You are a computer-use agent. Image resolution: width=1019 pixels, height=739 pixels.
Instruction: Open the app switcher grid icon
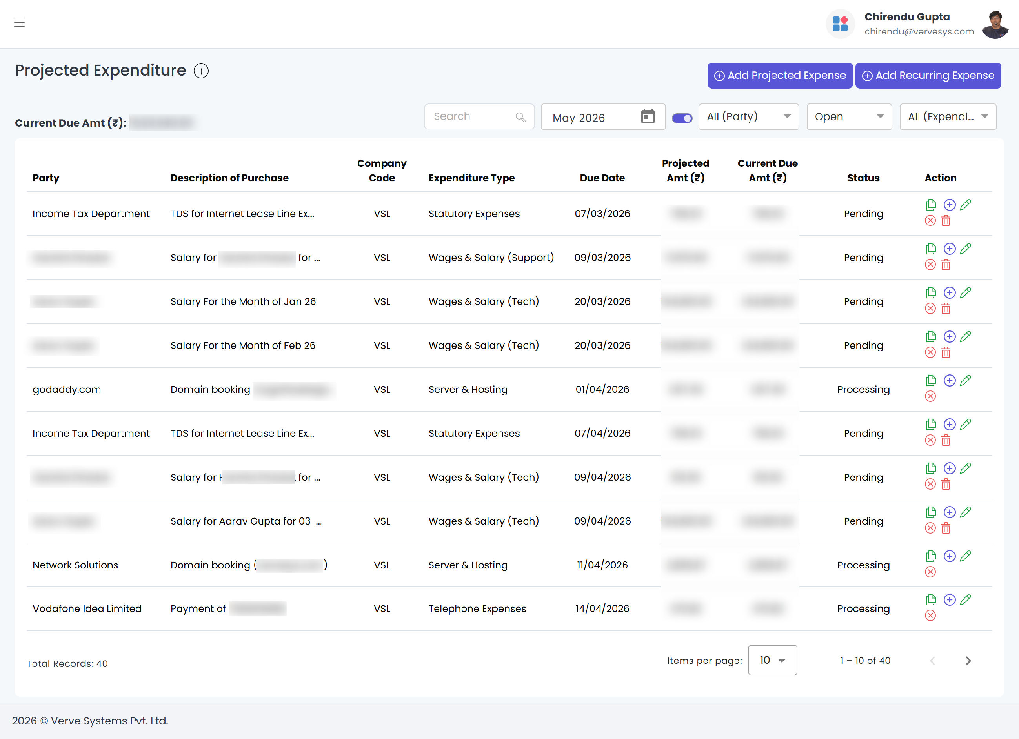click(x=840, y=24)
